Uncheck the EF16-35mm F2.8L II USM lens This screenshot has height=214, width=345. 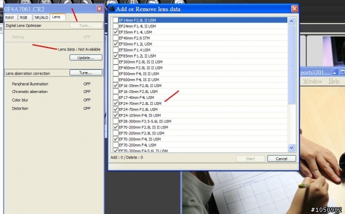pos(115,85)
